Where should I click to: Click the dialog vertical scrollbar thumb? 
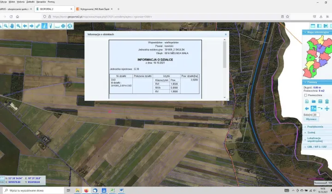tap(225, 55)
